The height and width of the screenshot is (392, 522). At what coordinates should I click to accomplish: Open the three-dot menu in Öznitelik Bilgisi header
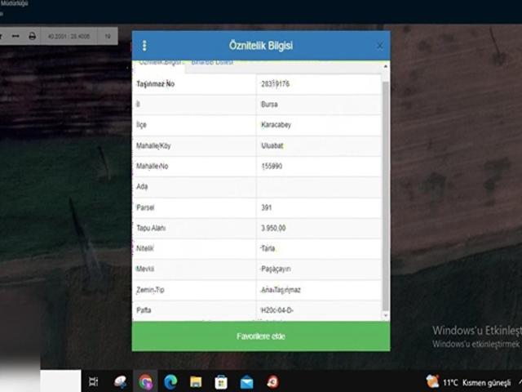[144, 46]
